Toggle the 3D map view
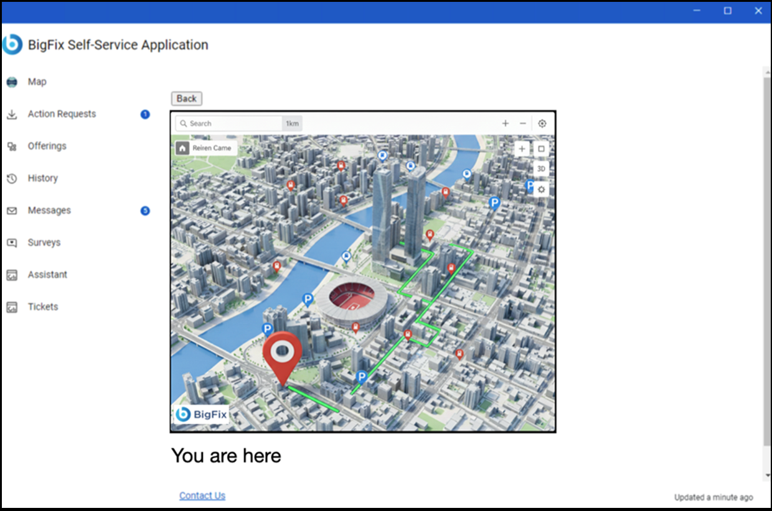This screenshot has height=511, width=772. point(541,168)
